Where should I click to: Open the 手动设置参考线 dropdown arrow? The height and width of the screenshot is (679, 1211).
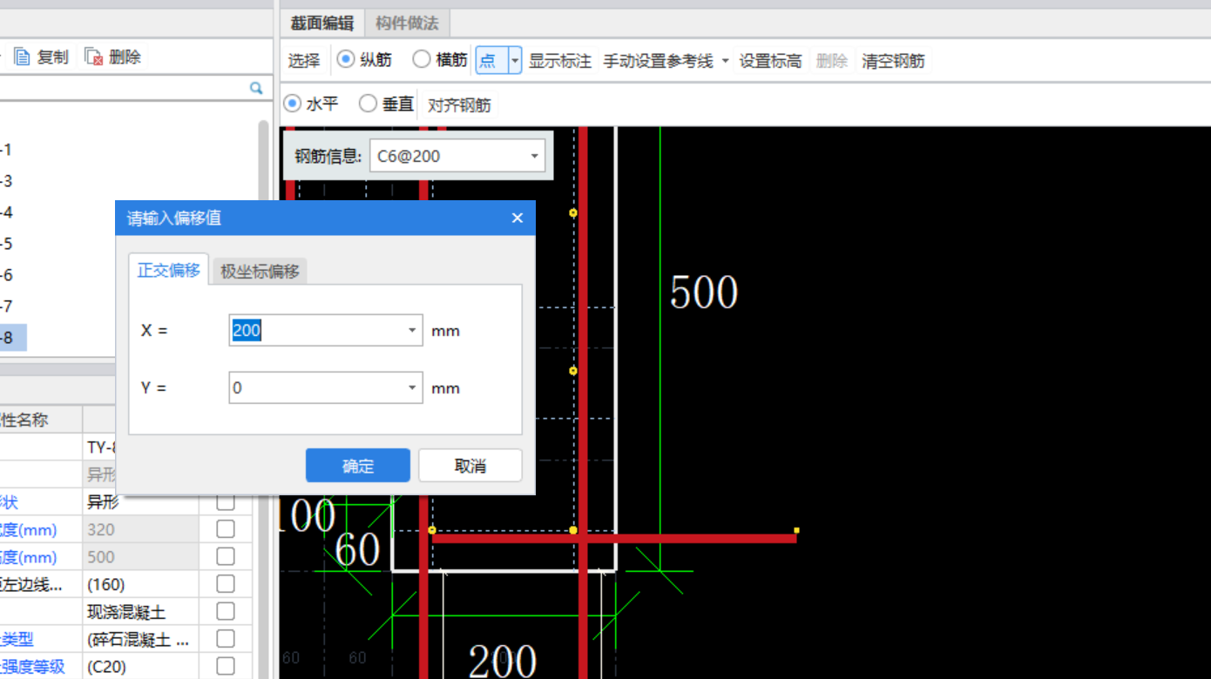(725, 61)
